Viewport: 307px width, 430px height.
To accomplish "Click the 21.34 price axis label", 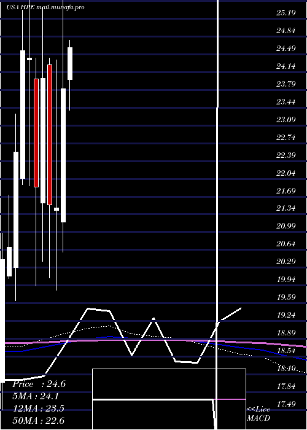I will click(x=286, y=208).
